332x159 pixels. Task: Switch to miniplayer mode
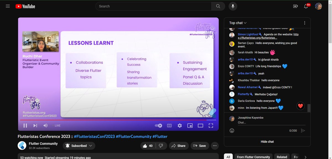tap(190, 125)
